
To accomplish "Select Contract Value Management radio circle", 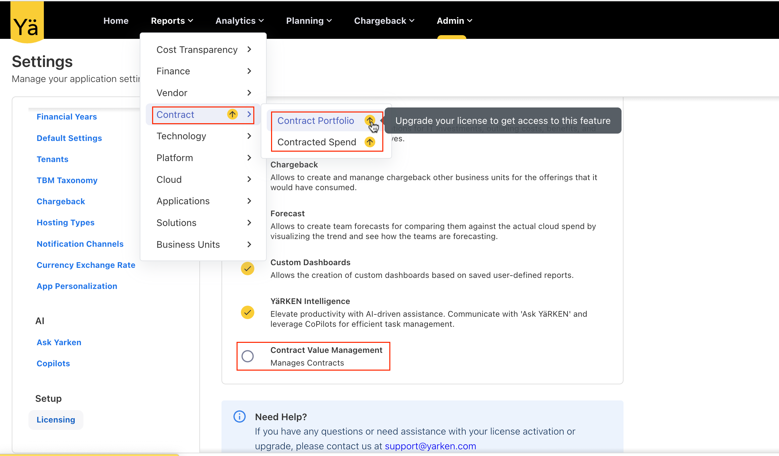I will point(247,356).
